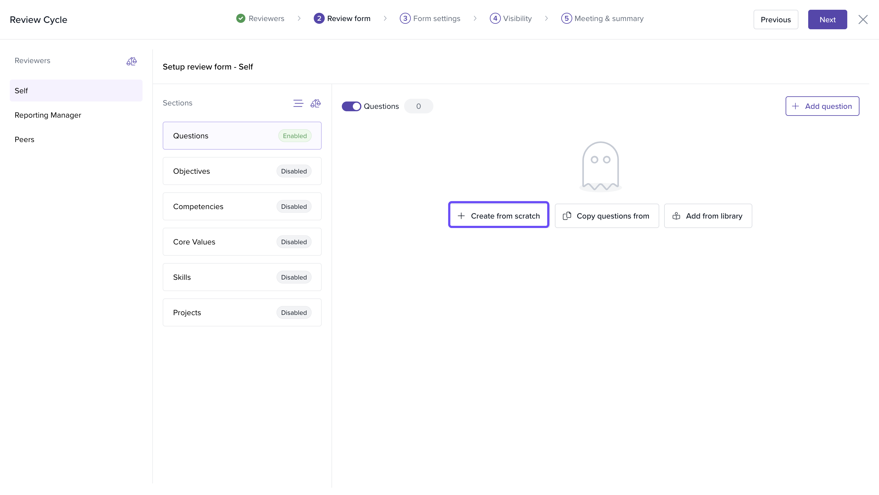Screen dimensions: 879x495
Task: Click the green checkmark on Reviewers step
Action: [x=241, y=18]
